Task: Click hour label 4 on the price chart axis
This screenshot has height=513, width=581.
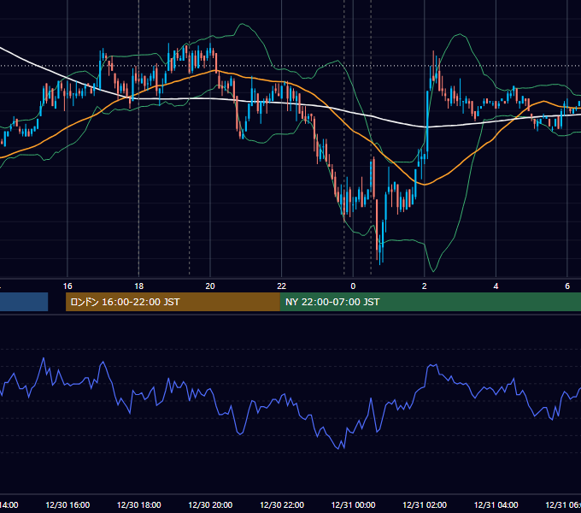Action: click(x=496, y=286)
